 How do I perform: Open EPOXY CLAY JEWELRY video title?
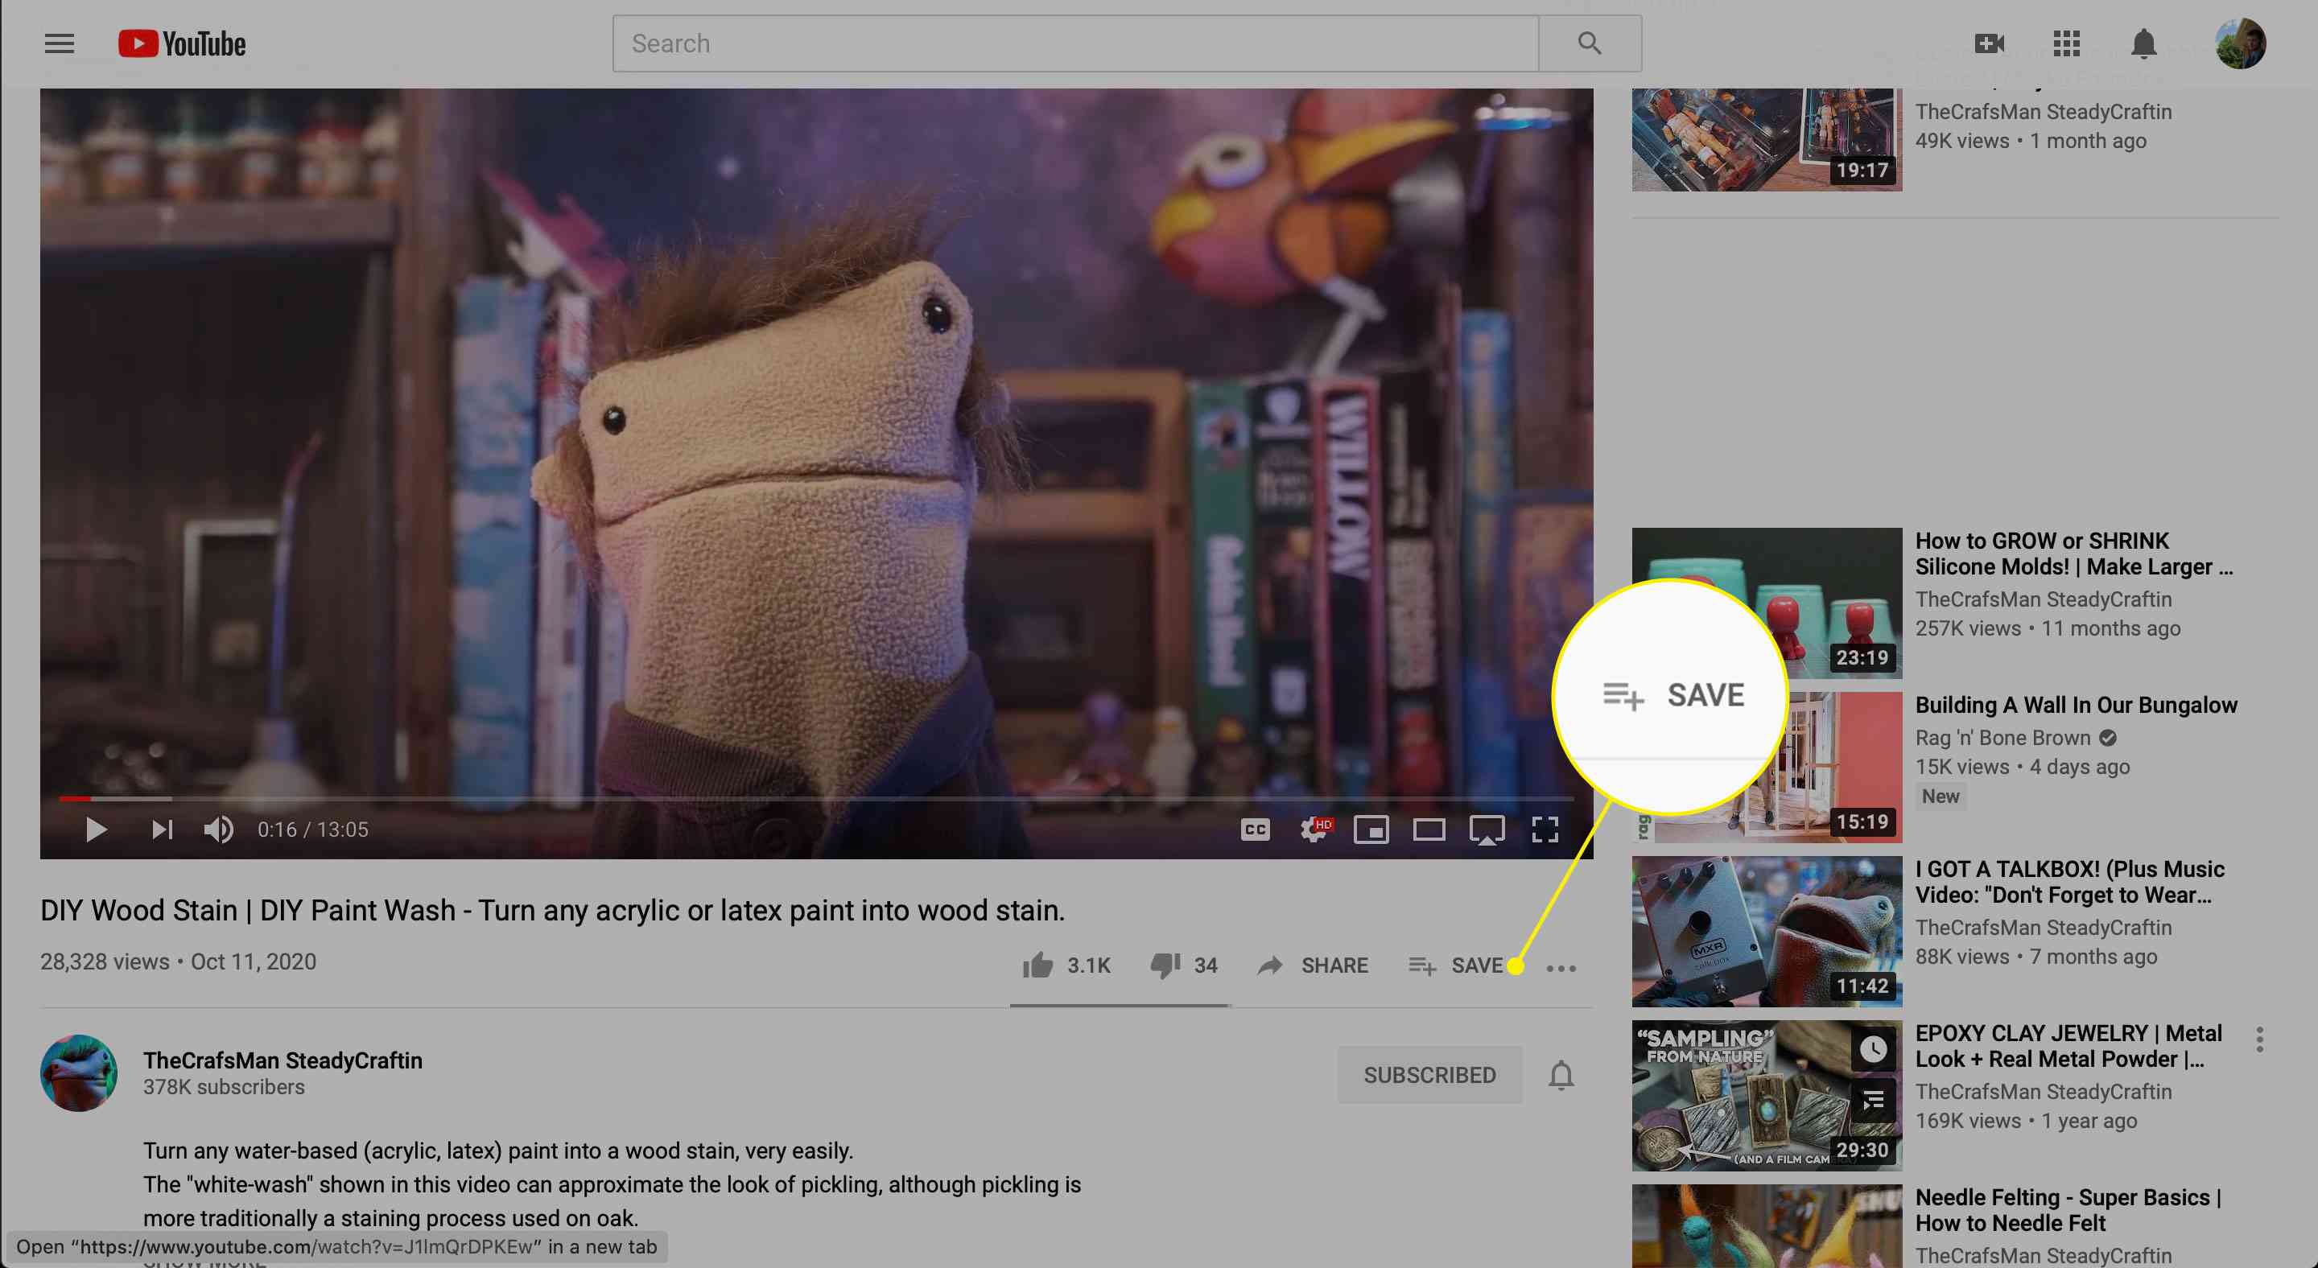point(2068,1046)
